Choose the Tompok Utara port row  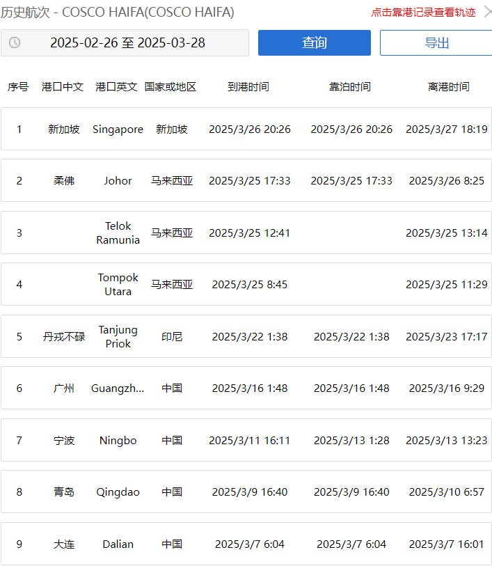pyautogui.click(x=246, y=285)
